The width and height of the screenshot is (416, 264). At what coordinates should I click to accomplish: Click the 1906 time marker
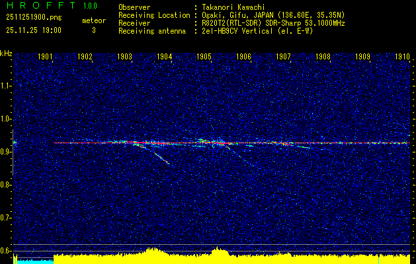tap(243, 57)
